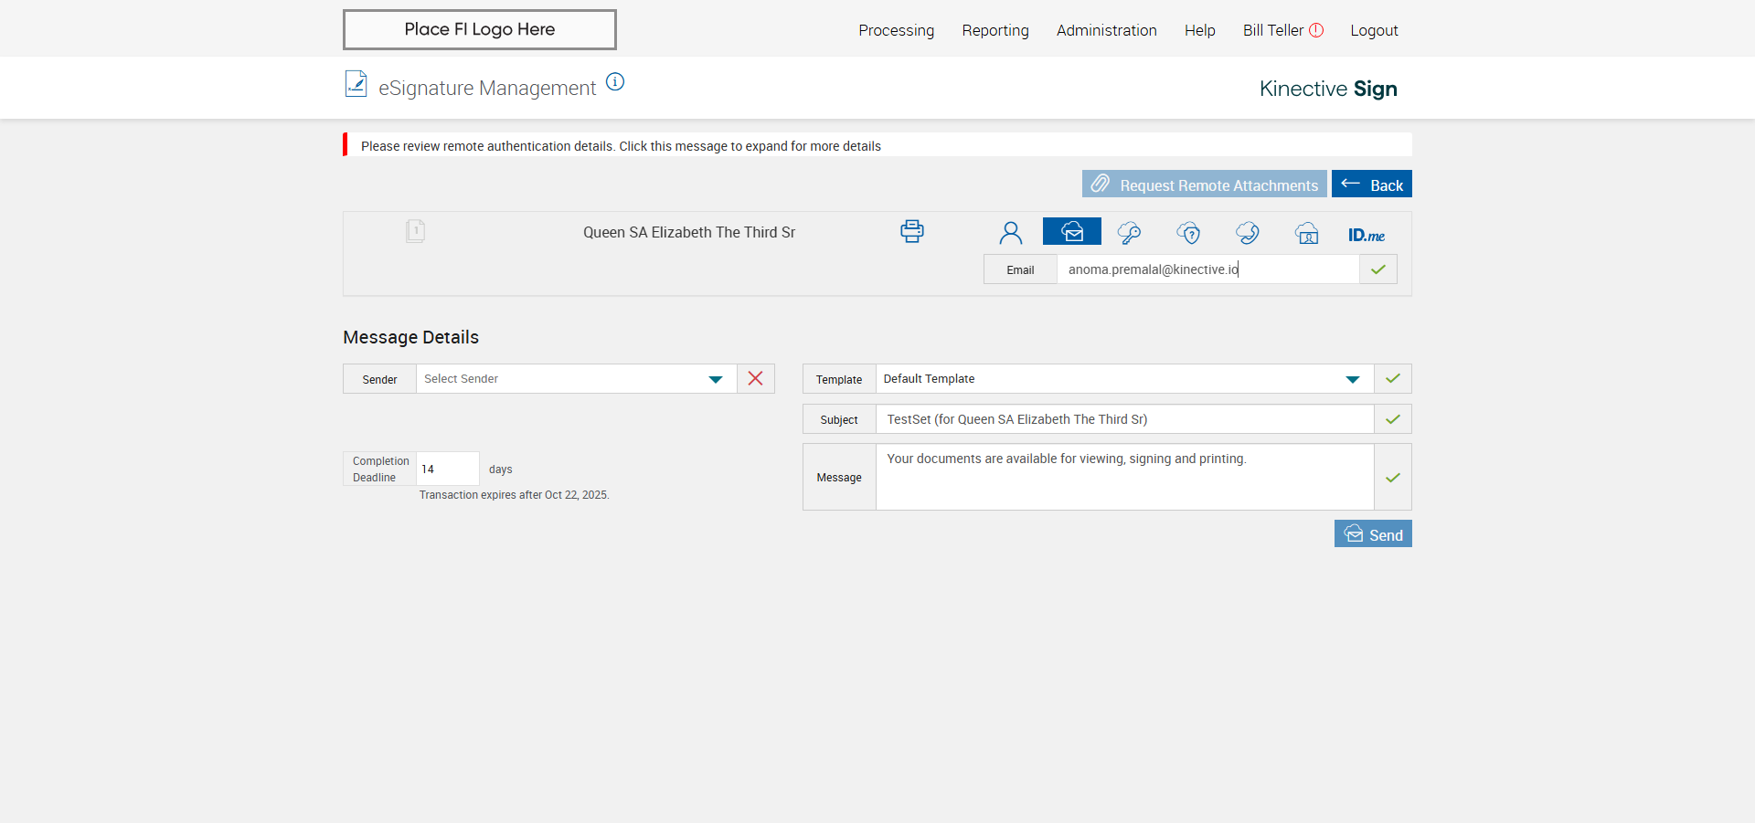Select the remote email delivery icon
Viewport: 1755px width, 823px height.
point(1071,232)
